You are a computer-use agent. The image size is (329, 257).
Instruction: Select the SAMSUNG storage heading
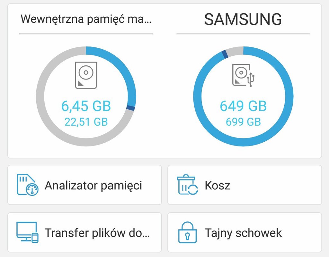pos(243,19)
